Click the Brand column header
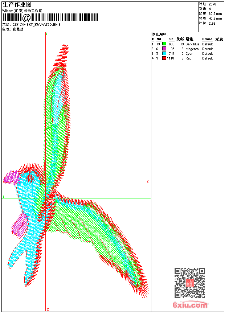 point(207,39)
